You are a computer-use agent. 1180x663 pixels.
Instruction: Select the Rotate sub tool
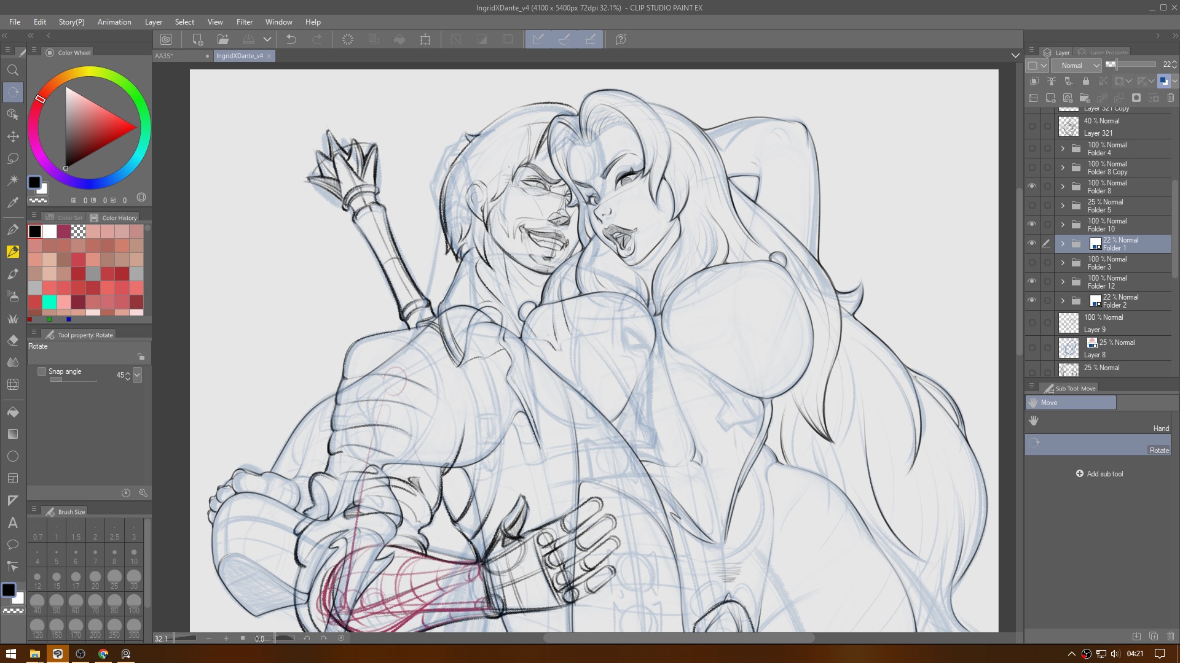1098,446
